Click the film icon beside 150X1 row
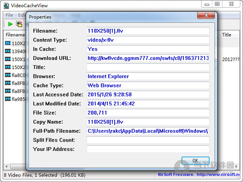 click(x=8, y=59)
